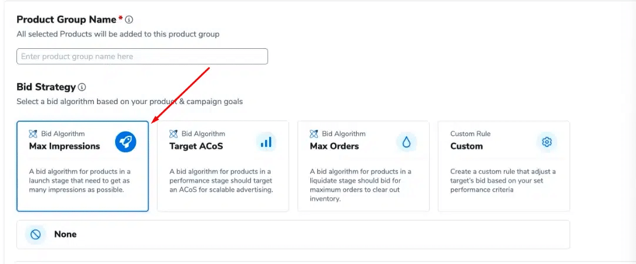The width and height of the screenshot is (636, 264).
Task: Focus the product group name input field
Action: click(x=142, y=56)
